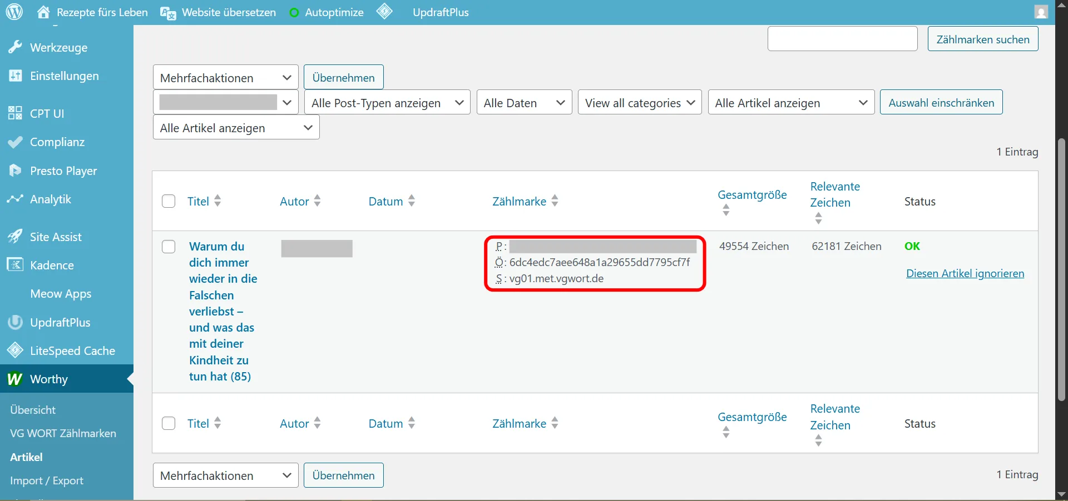1068x501 pixels.
Task: Open the View all categories dropdown
Action: click(640, 102)
